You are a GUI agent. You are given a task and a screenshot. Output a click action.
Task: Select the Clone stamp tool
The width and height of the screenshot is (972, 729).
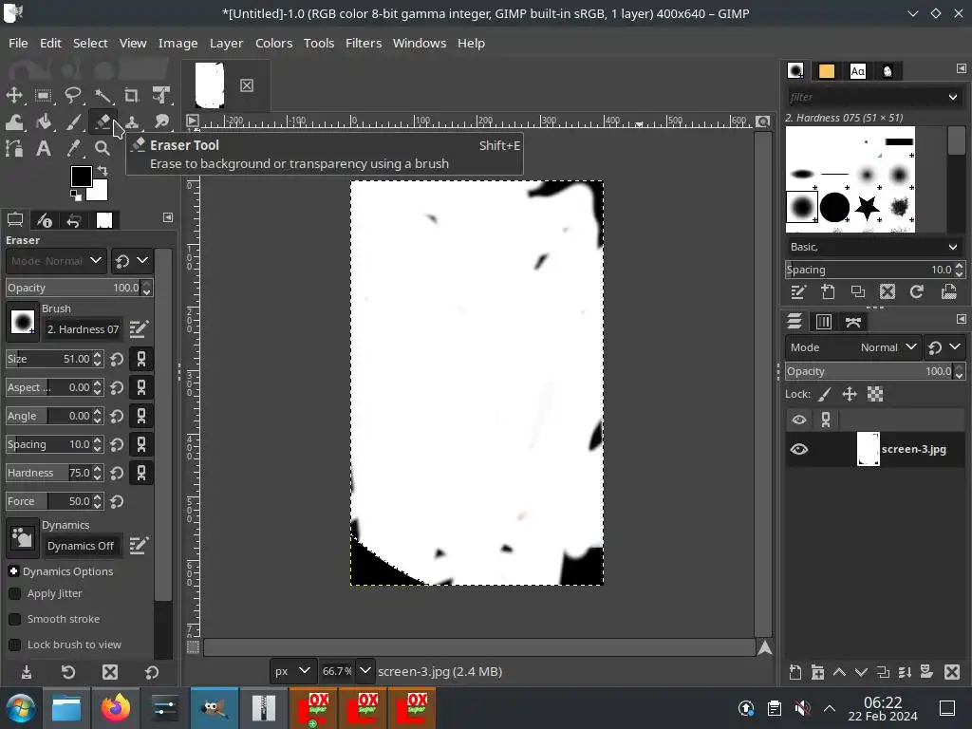(131, 122)
